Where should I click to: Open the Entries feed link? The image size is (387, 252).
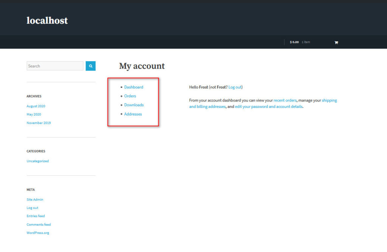36,216
